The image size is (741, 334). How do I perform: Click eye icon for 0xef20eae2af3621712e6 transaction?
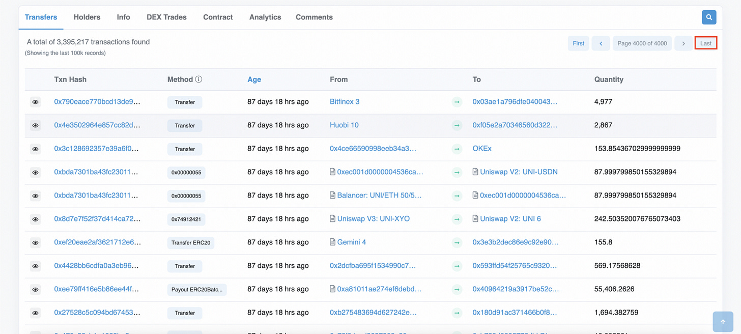35,242
